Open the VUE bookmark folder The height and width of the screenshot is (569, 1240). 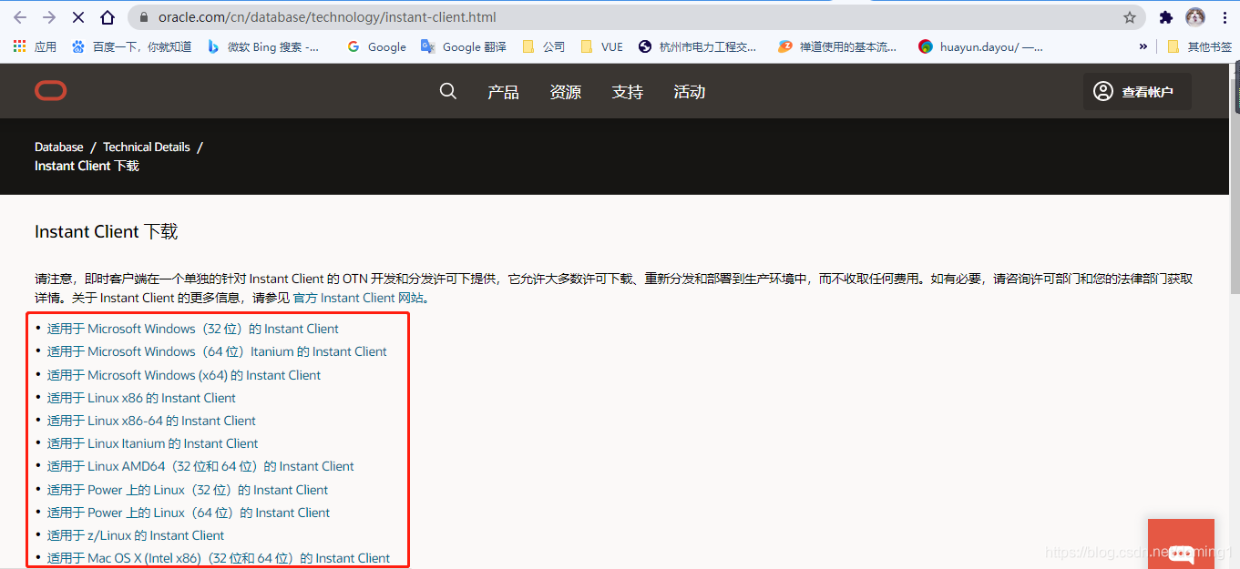point(602,46)
